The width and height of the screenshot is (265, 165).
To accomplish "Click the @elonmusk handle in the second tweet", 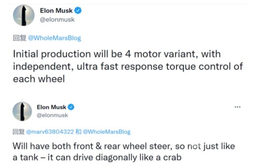I will [52, 115].
